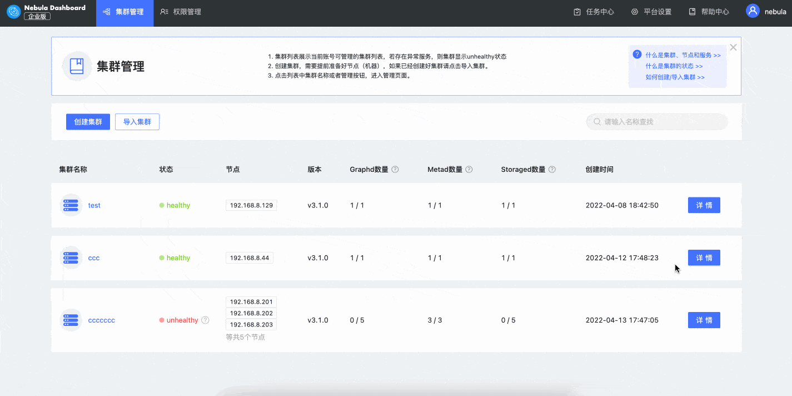Open the ccc cluster name link
Image resolution: width=792 pixels, height=396 pixels.
(x=94, y=258)
